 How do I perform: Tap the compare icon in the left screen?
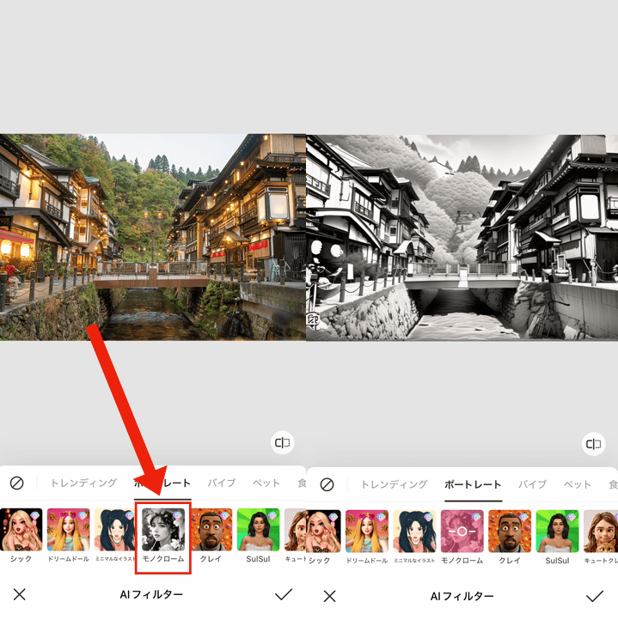pos(283,443)
